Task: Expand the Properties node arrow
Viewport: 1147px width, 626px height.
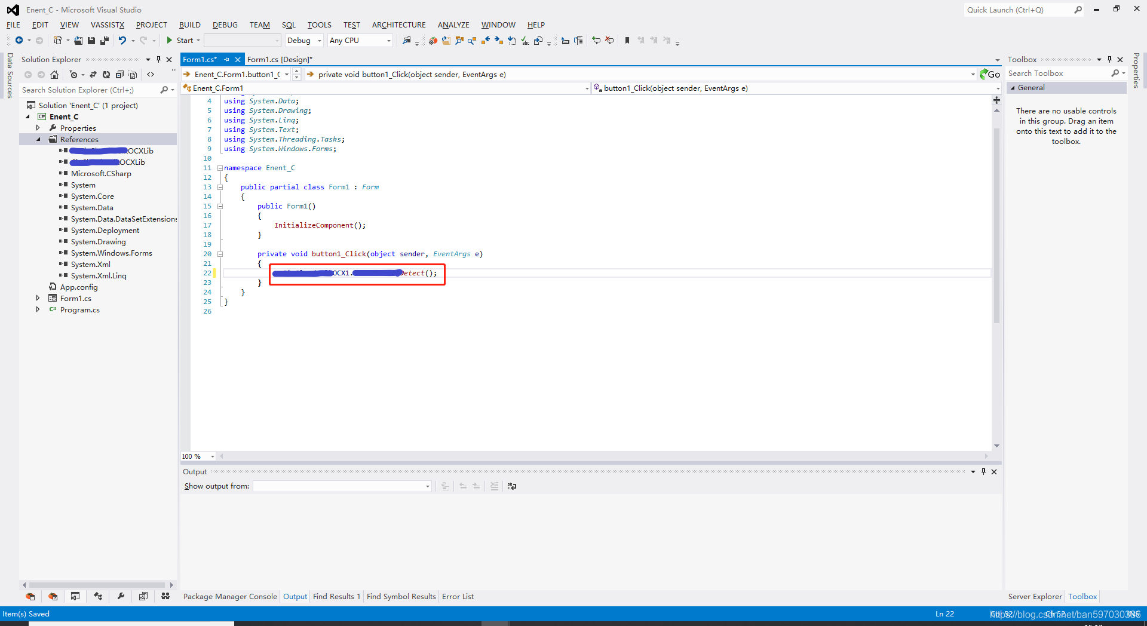Action: pos(38,128)
